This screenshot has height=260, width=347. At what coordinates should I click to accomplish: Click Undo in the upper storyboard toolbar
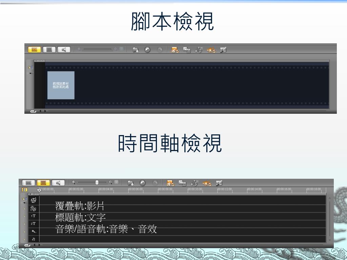click(147, 50)
